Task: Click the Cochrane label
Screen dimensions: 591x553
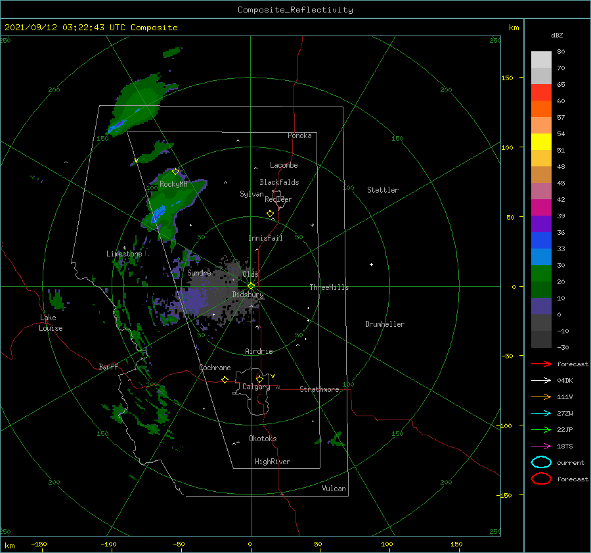Action: pos(215,368)
